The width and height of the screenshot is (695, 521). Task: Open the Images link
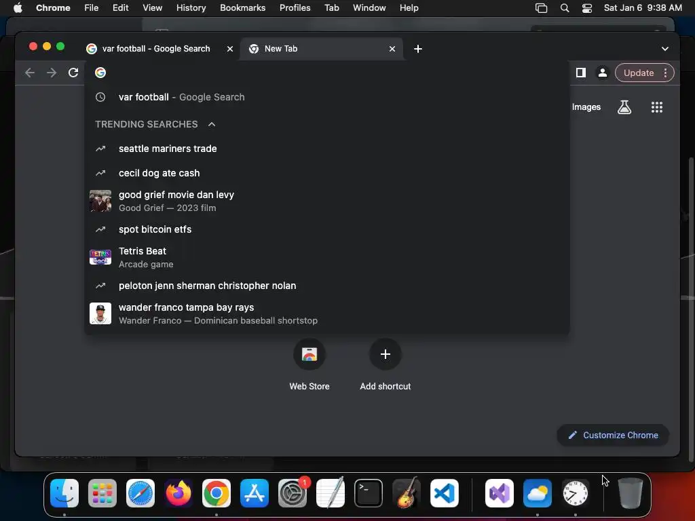click(x=586, y=107)
